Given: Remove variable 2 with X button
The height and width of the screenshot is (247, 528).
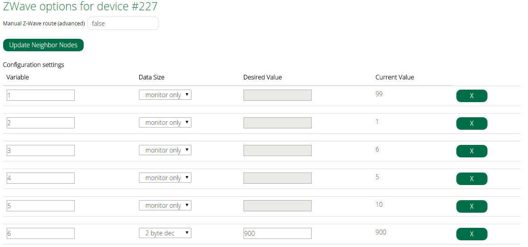Looking at the screenshot, I should (x=471, y=123).
